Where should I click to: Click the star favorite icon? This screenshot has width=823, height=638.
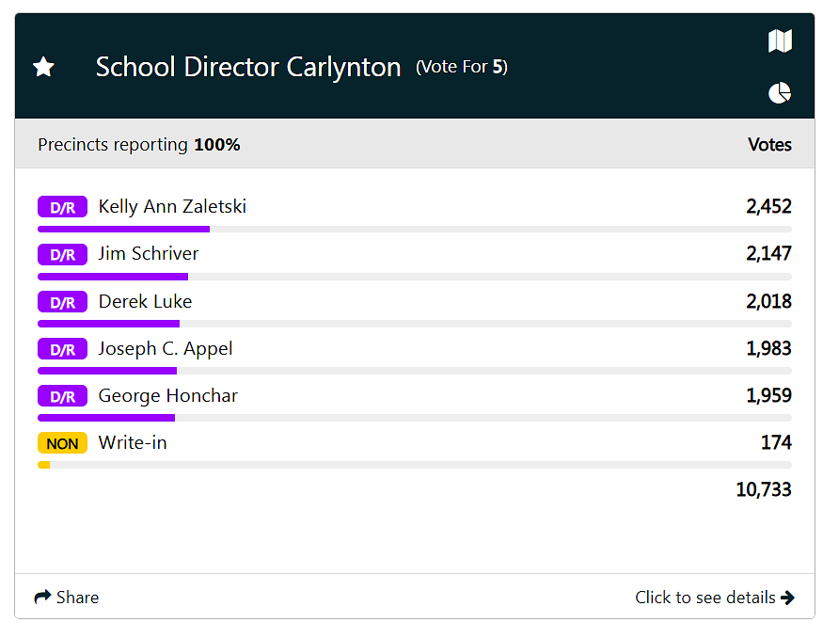(x=43, y=67)
